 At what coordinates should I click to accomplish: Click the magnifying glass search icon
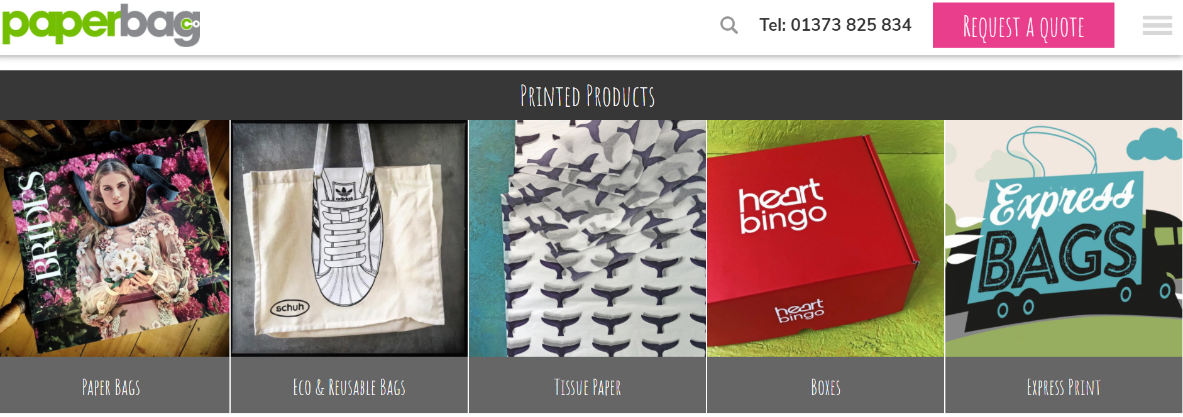click(x=729, y=25)
